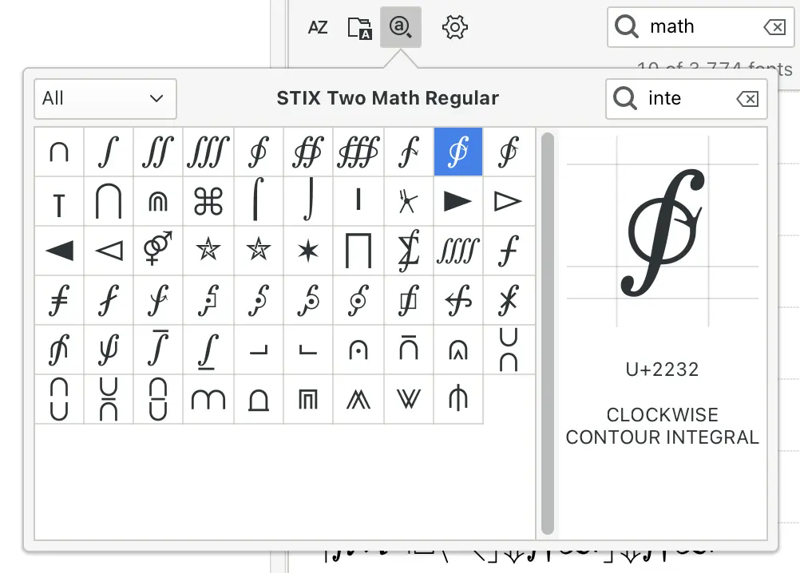800x573 pixels.
Task: Select the quadruple integral glyph
Action: coord(458,251)
